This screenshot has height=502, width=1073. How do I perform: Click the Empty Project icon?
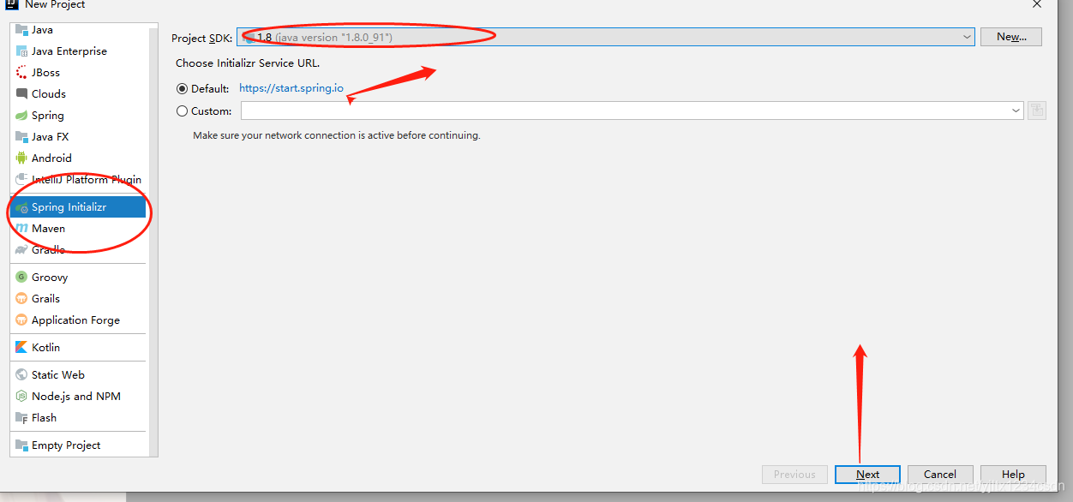tap(22, 445)
